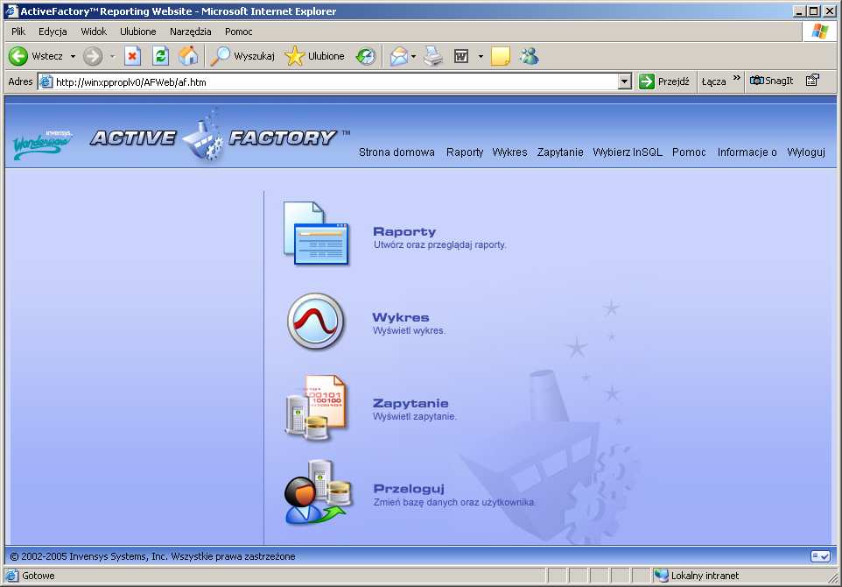Viewport: 842px width, 587px height.
Task: Open Zapytanie in top navigation
Action: 560,152
